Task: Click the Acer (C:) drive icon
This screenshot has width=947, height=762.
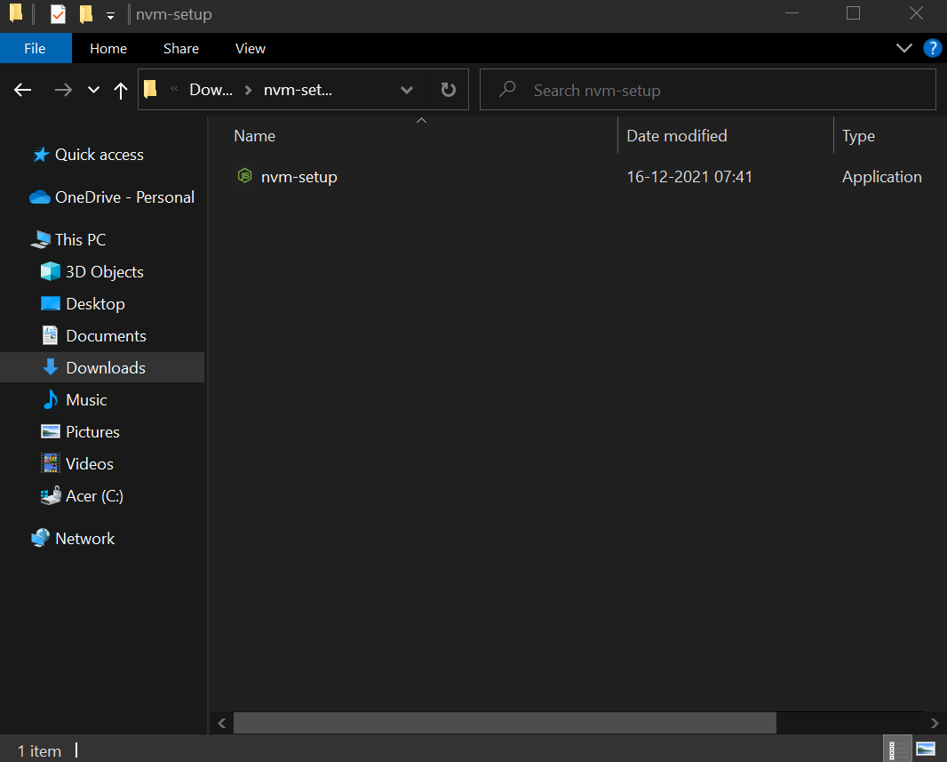Action: pos(51,495)
